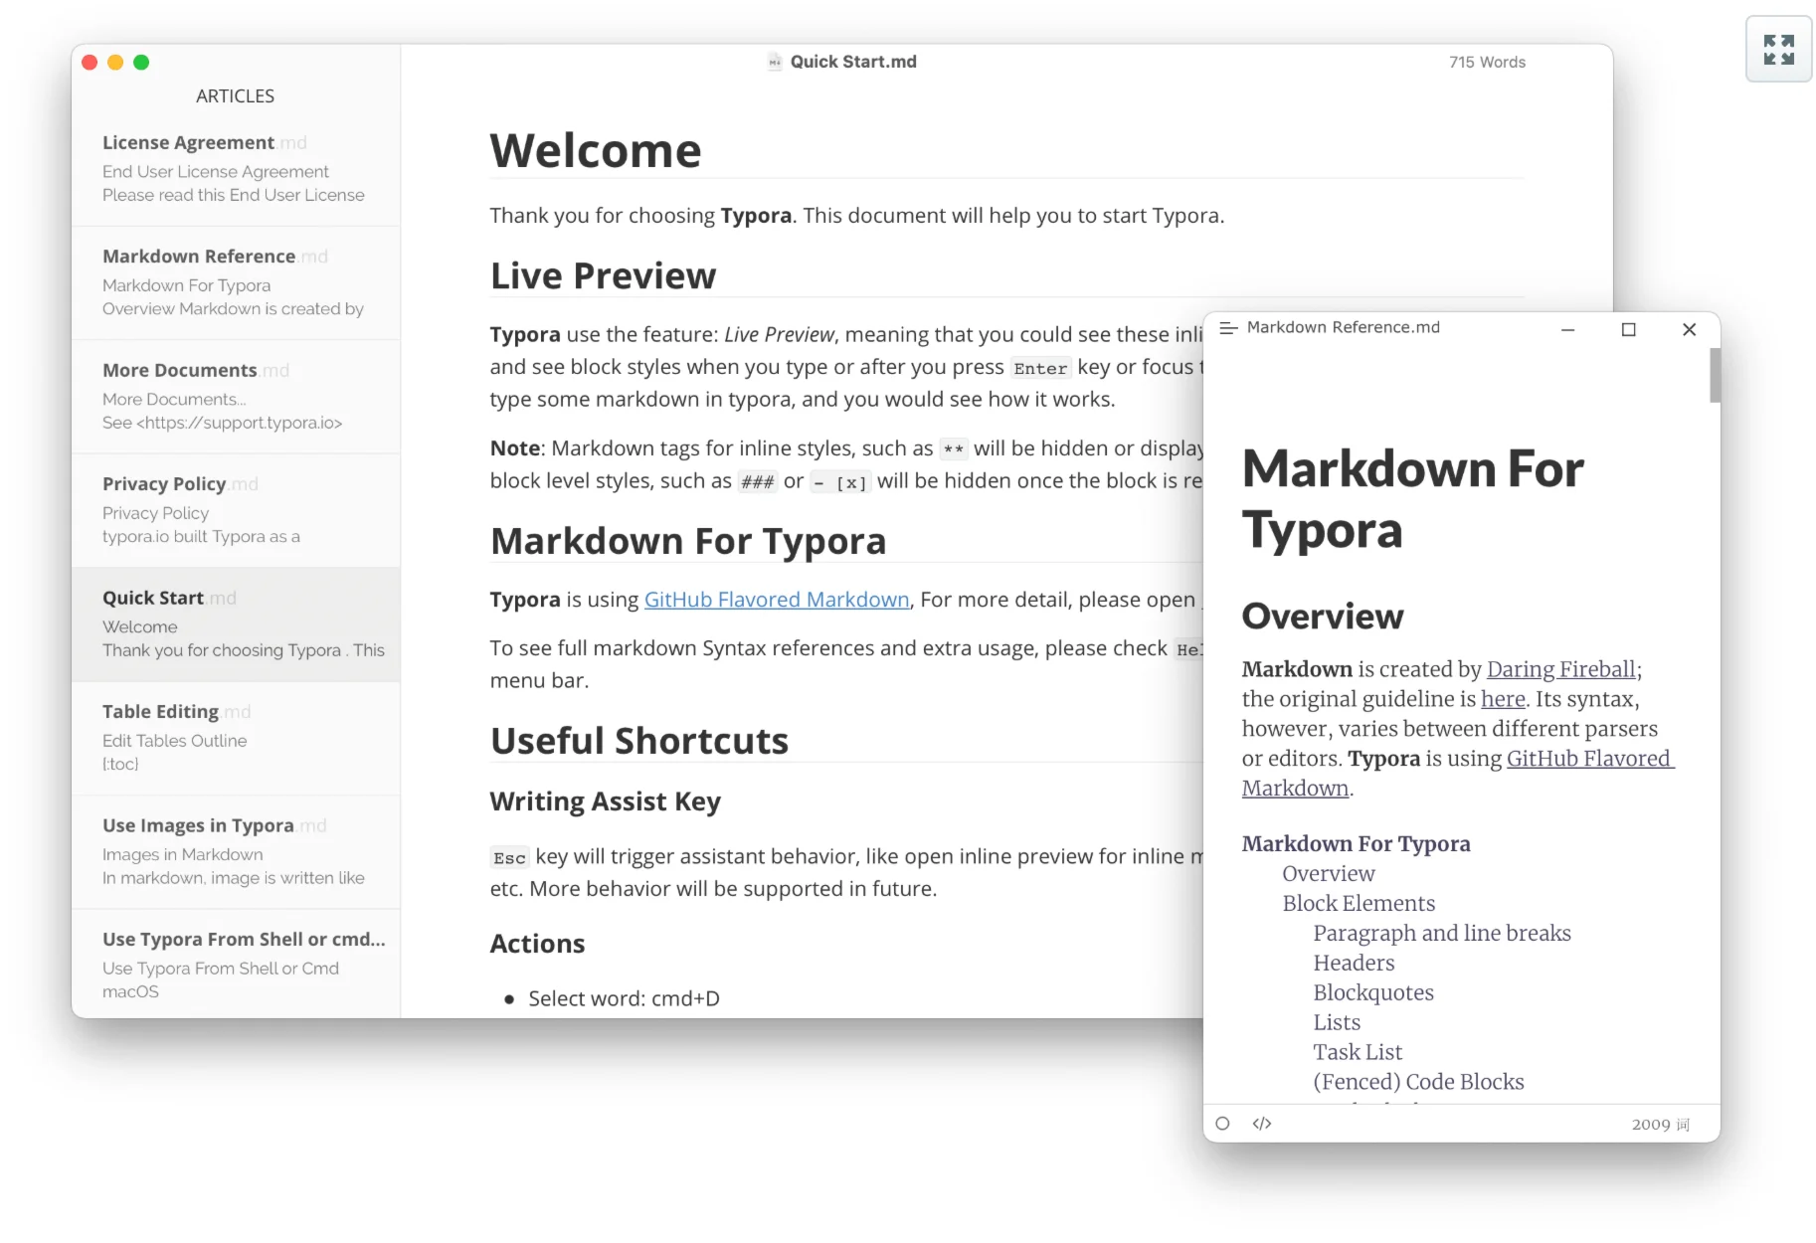Open source code mode via the </> icon
Image resolution: width=1816 pixels, height=1243 pixels.
[1262, 1123]
